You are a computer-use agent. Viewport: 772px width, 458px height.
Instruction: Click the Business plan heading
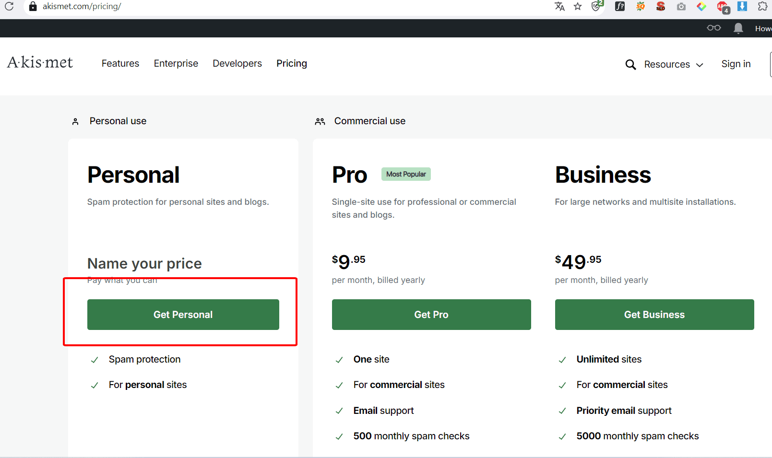click(x=603, y=175)
